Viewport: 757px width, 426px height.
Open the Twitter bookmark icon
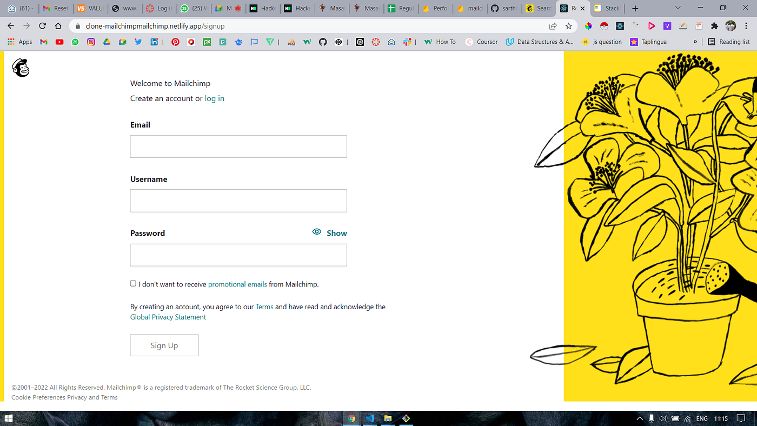pos(138,42)
